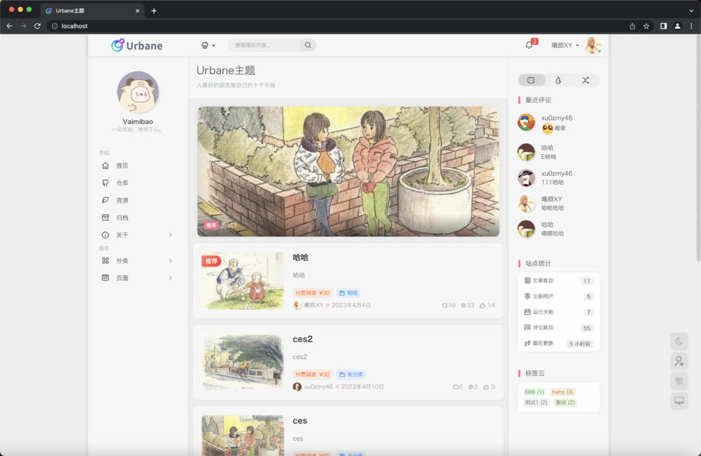
Task: Toggle traditional Chinese with 繁 button
Action: [679, 381]
